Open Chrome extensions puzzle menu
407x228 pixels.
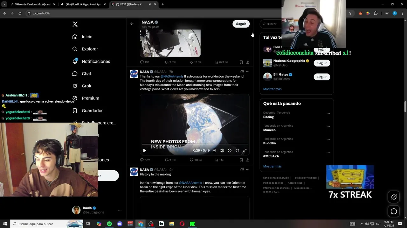pos(376,13)
